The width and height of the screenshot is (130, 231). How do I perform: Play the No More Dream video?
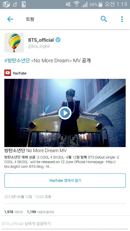[65, 113]
